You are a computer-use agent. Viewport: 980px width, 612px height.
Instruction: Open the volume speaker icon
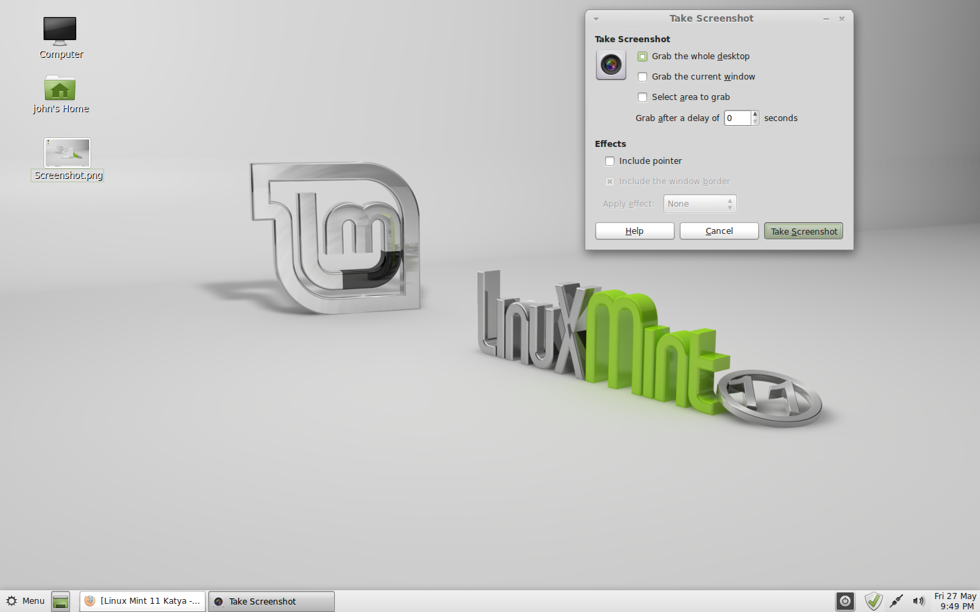(x=919, y=601)
